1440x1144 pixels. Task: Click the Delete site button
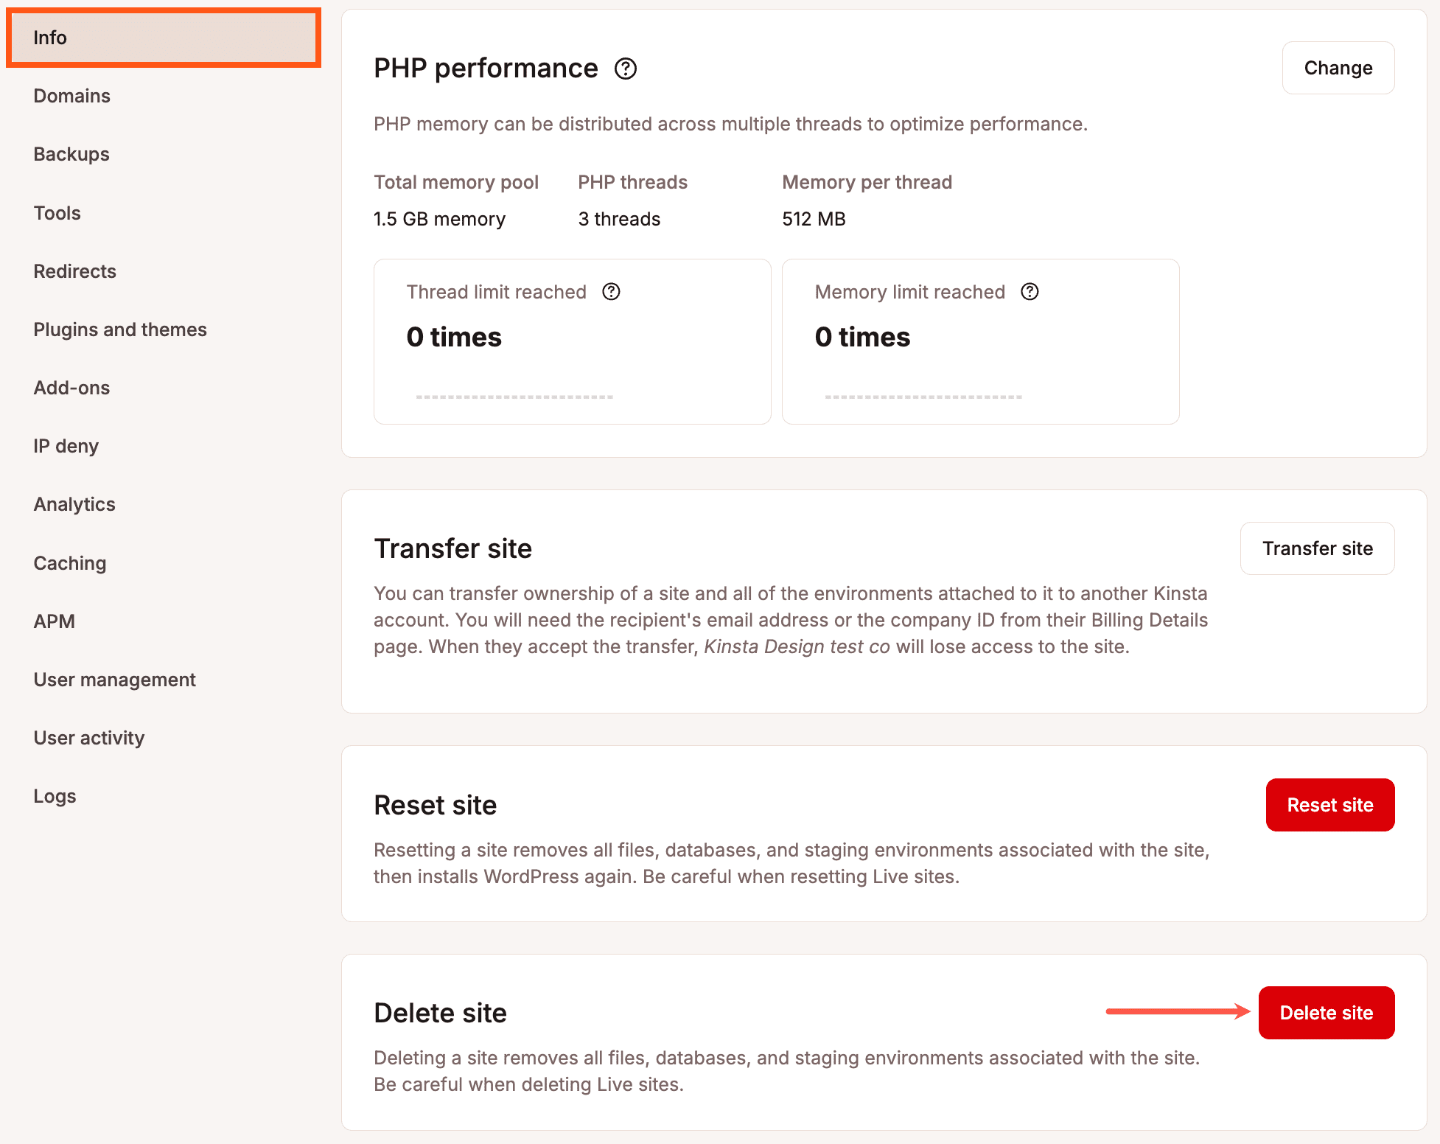pos(1326,1012)
